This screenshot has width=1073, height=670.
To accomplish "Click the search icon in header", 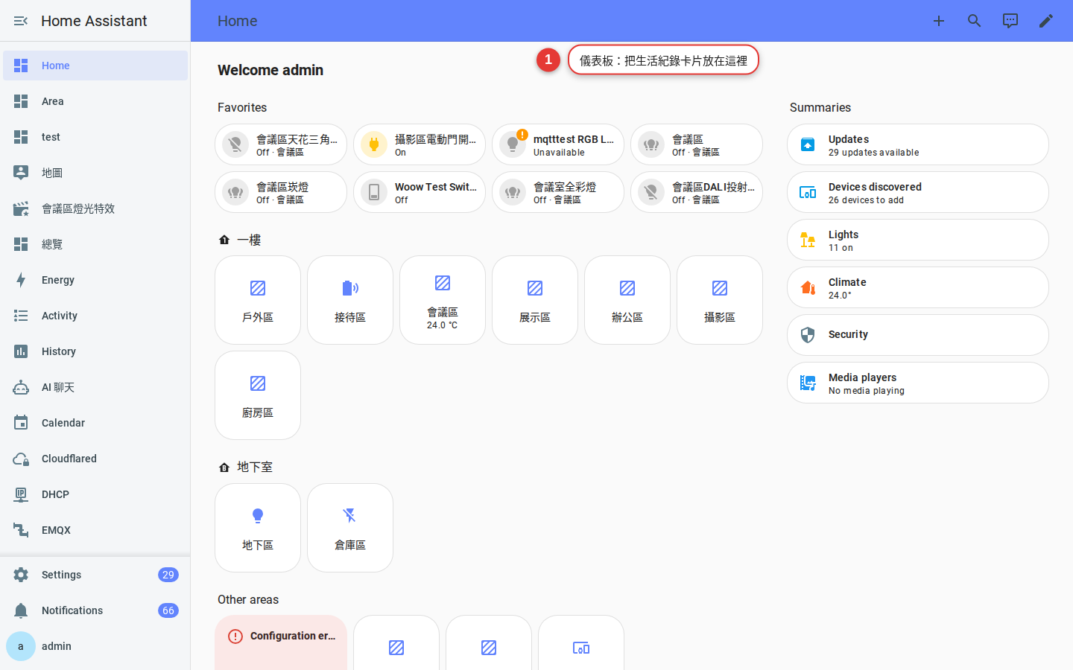I will pos(975,21).
